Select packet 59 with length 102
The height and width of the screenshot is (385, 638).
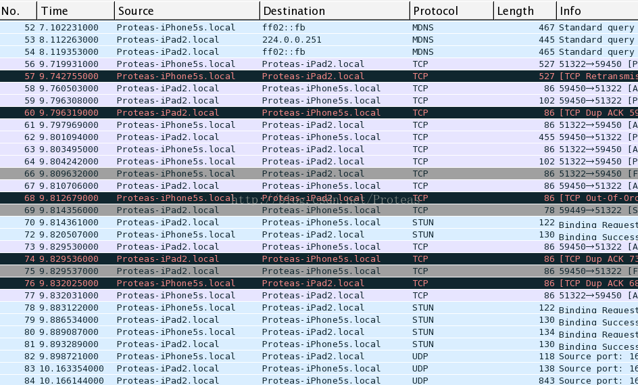click(x=319, y=101)
